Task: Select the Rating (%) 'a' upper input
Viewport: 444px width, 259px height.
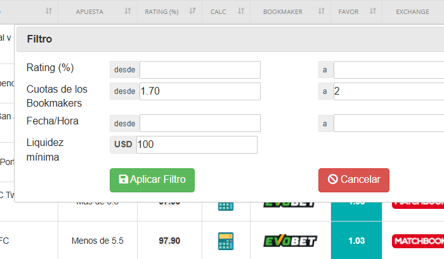Action: click(x=389, y=70)
